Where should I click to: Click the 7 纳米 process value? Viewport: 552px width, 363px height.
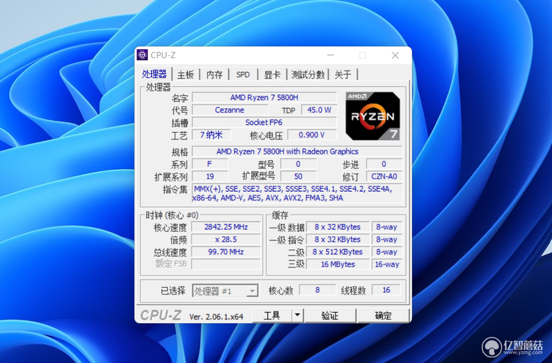[x=211, y=135]
